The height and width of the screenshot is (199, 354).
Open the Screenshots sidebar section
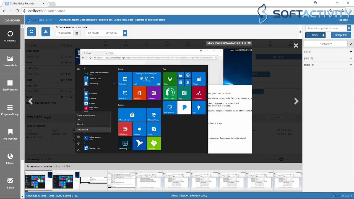pos(10,61)
